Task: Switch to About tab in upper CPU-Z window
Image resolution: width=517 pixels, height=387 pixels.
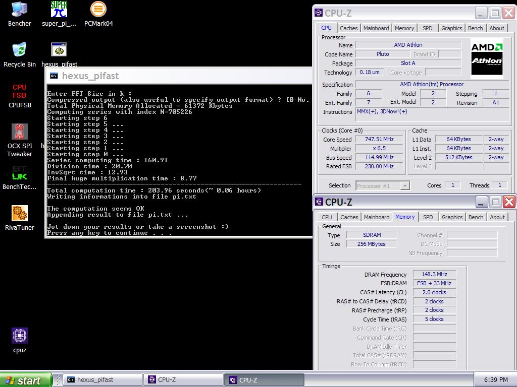Action: (x=497, y=28)
